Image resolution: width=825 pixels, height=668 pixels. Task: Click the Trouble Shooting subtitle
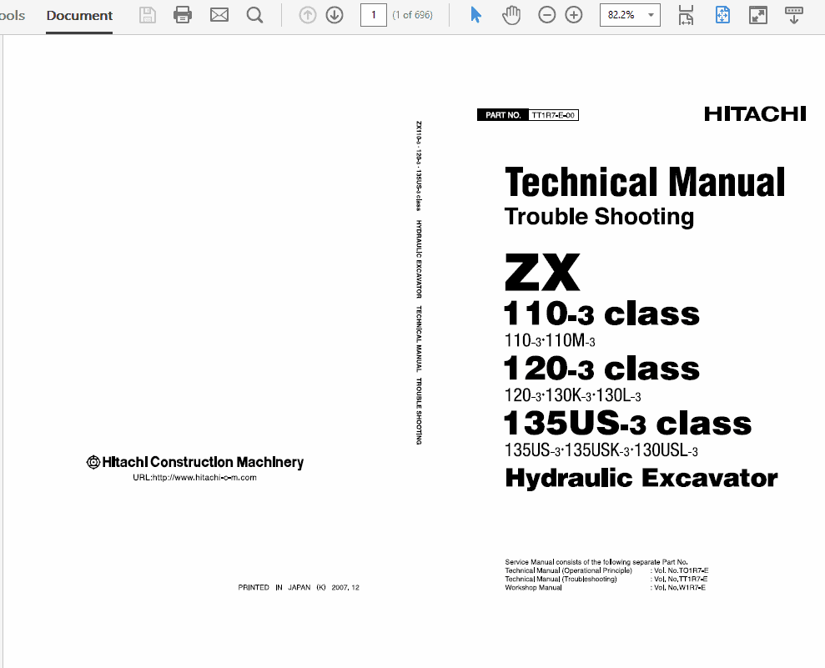(599, 216)
